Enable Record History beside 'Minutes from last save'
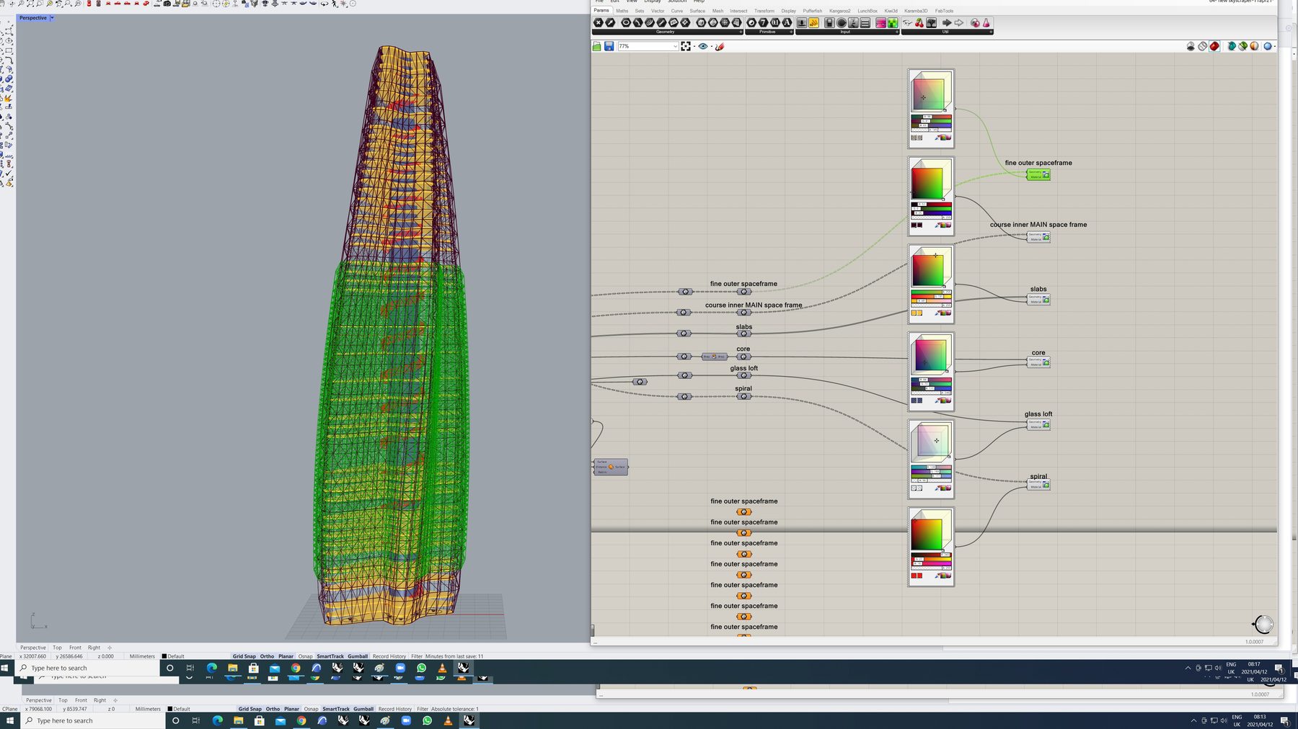 pos(389,656)
